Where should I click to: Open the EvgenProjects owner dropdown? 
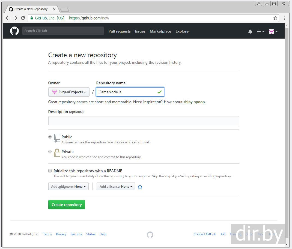coord(69,92)
